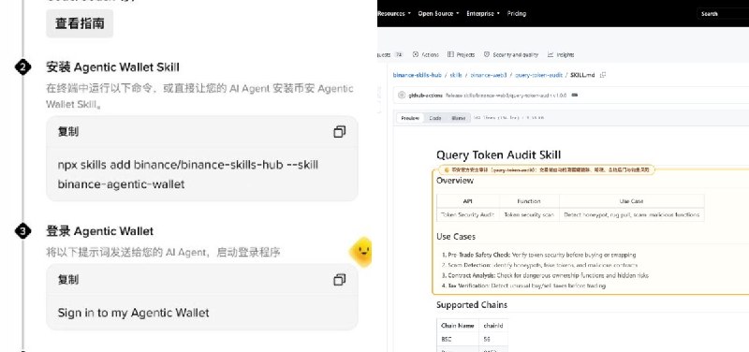Image resolution: width=749 pixels, height=352 pixels.
Task: Click the Token security scan table cell
Action: (x=529, y=215)
